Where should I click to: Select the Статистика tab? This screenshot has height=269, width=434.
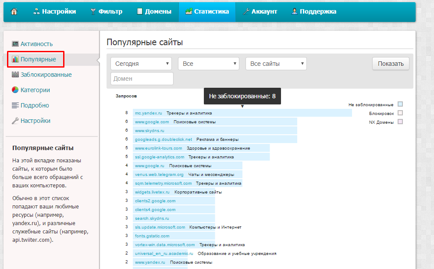click(x=207, y=11)
